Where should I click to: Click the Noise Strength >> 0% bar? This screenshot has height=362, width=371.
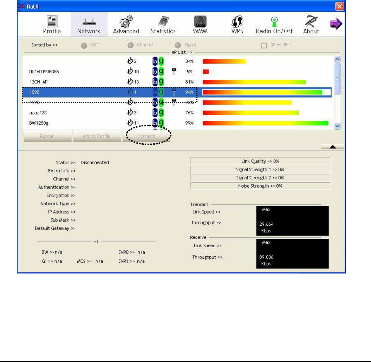(x=260, y=186)
